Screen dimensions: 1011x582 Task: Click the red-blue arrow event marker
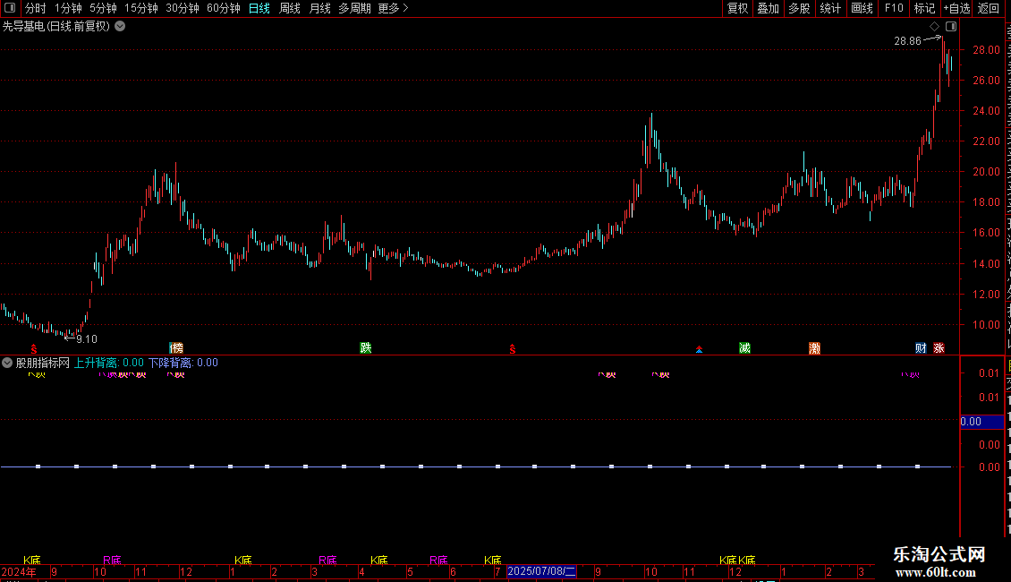tap(699, 349)
